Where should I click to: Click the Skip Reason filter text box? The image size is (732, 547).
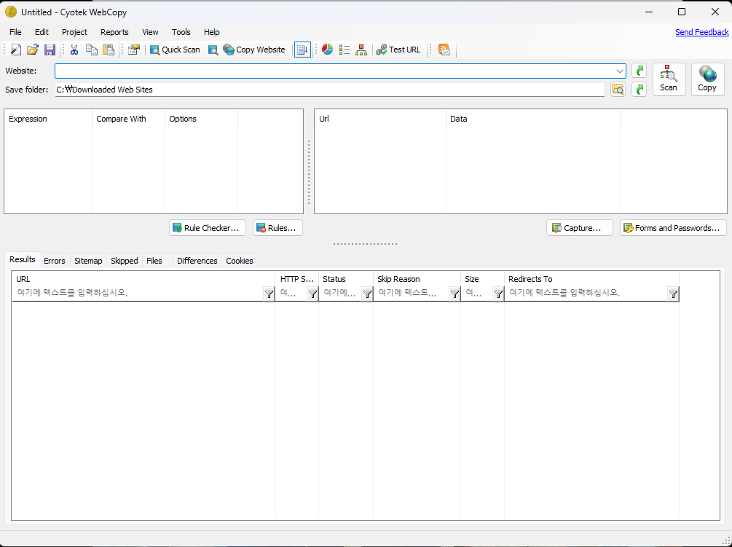pos(412,294)
